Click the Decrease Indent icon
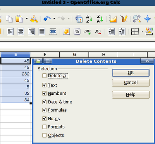 click(x=111, y=31)
